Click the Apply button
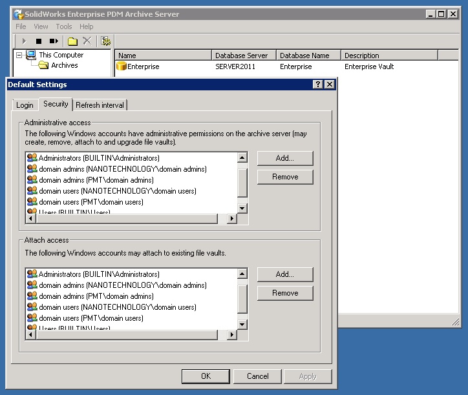This screenshot has height=395, width=468. point(308,376)
